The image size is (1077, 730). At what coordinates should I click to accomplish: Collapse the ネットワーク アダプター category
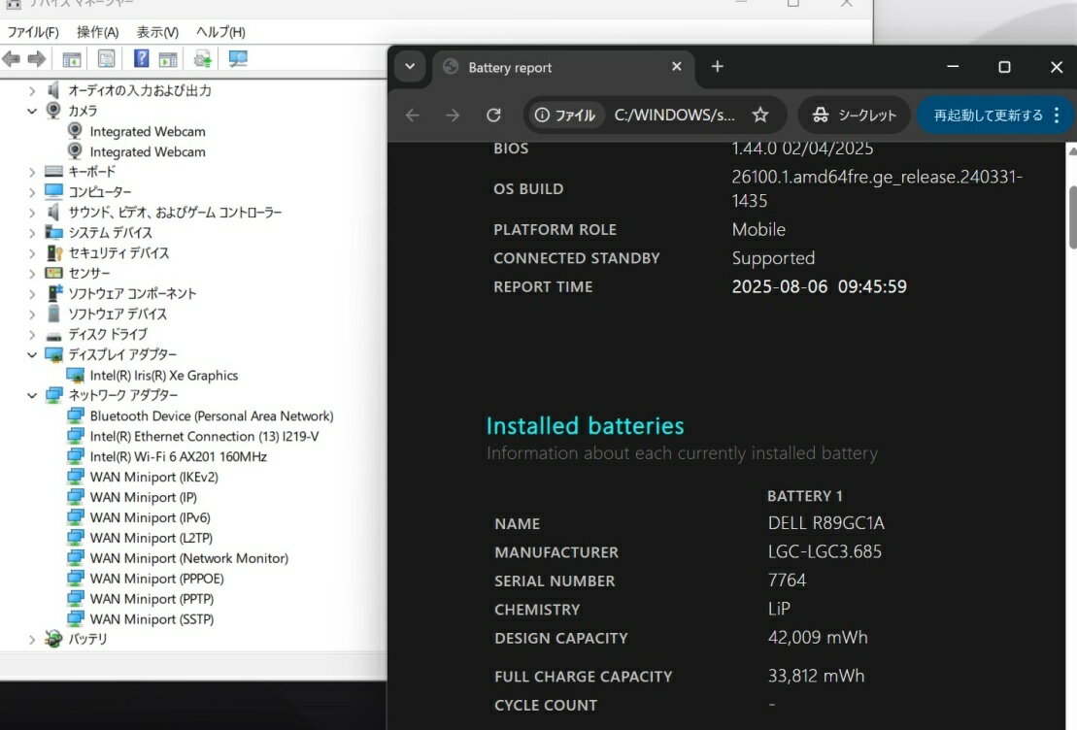point(32,395)
